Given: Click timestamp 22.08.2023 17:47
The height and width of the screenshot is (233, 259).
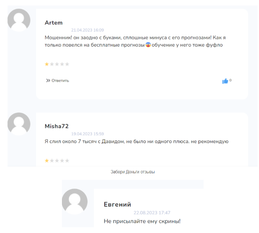Looking at the screenshot, I should pos(152,213).
